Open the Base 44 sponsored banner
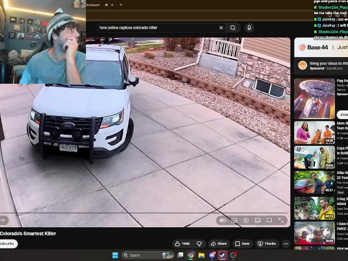Image resolution: width=348 pixels, height=261 pixels. tap(321, 47)
